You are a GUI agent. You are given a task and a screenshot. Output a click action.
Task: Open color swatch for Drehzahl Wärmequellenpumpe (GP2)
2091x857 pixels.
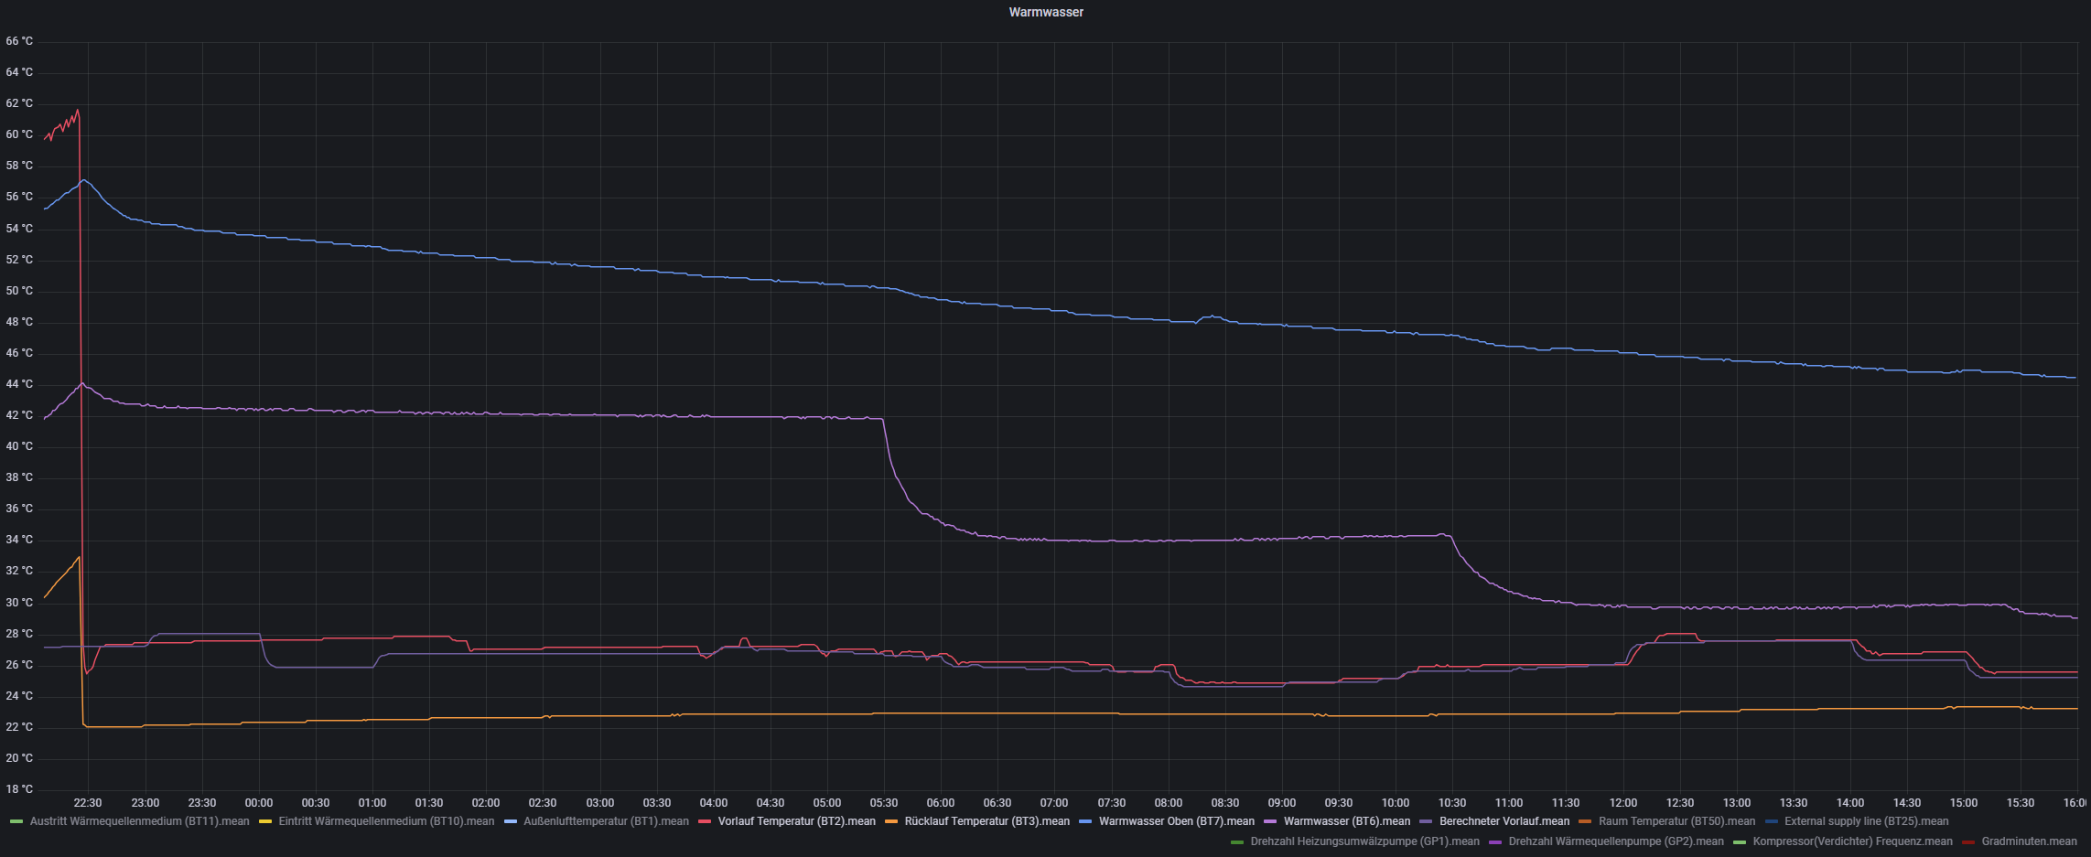tap(1495, 841)
